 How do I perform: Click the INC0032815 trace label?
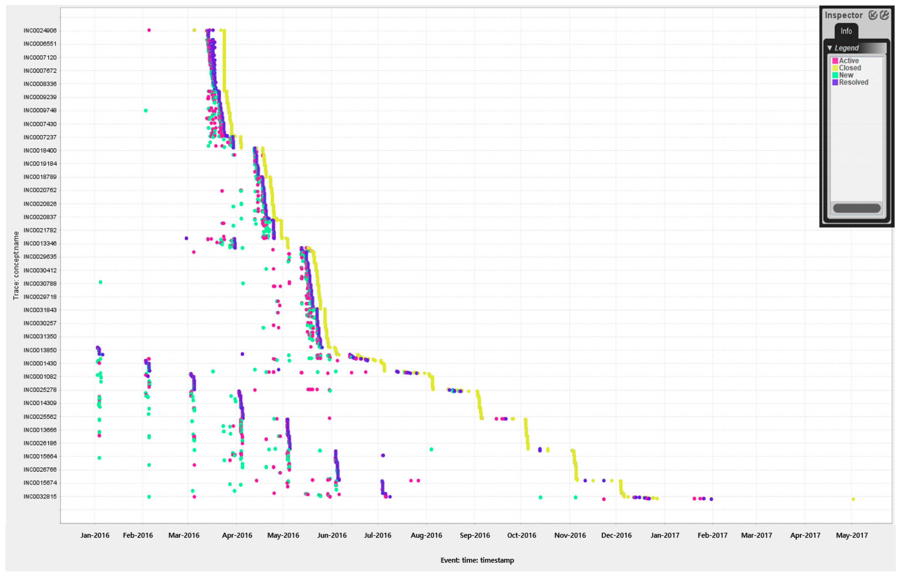click(40, 497)
